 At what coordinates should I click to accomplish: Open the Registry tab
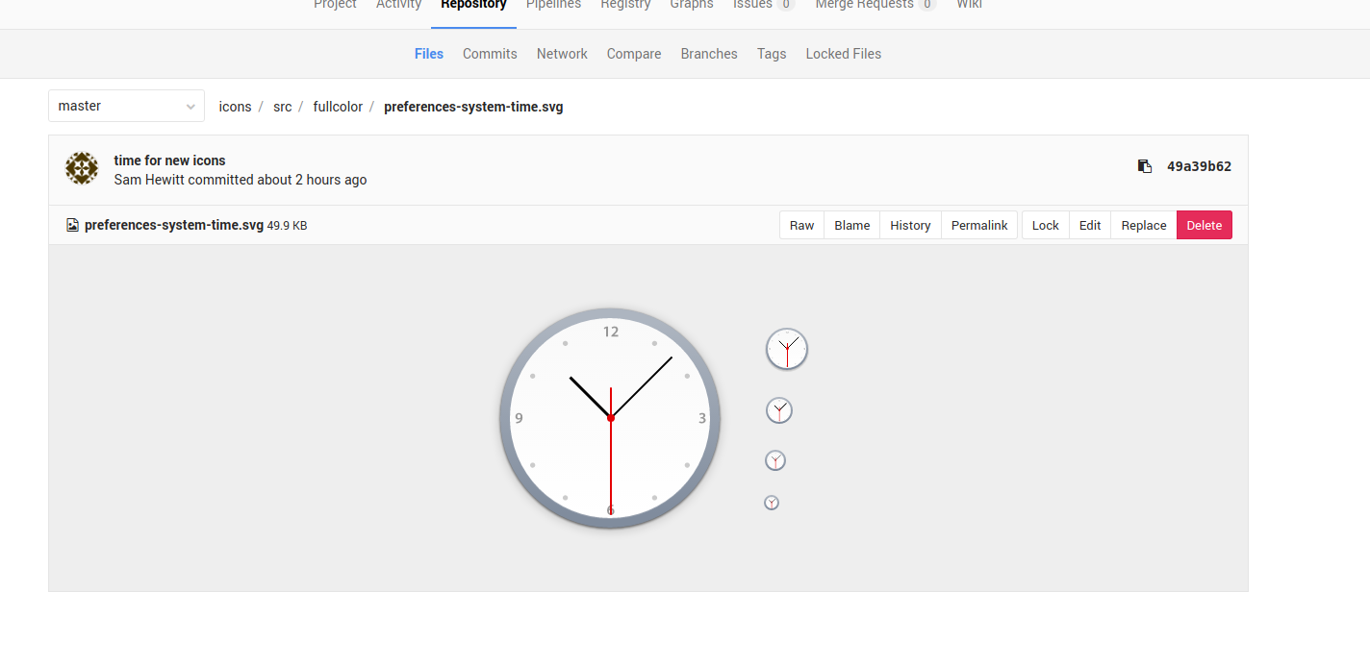point(625,4)
